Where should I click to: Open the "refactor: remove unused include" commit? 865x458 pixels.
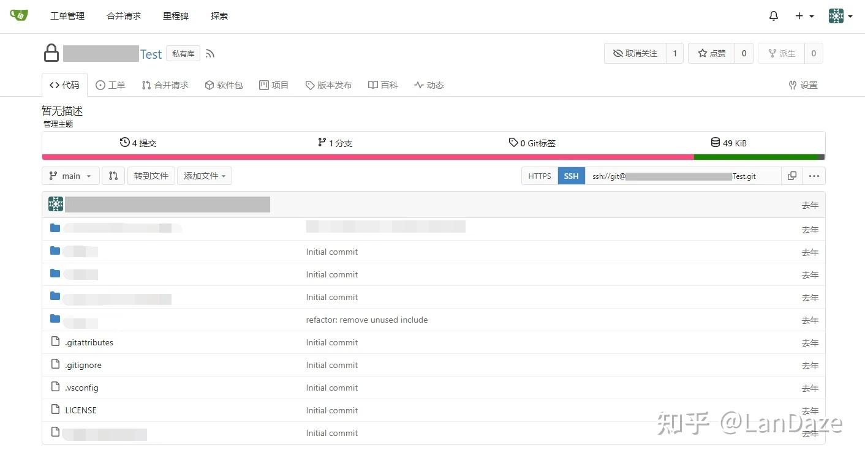(367, 320)
